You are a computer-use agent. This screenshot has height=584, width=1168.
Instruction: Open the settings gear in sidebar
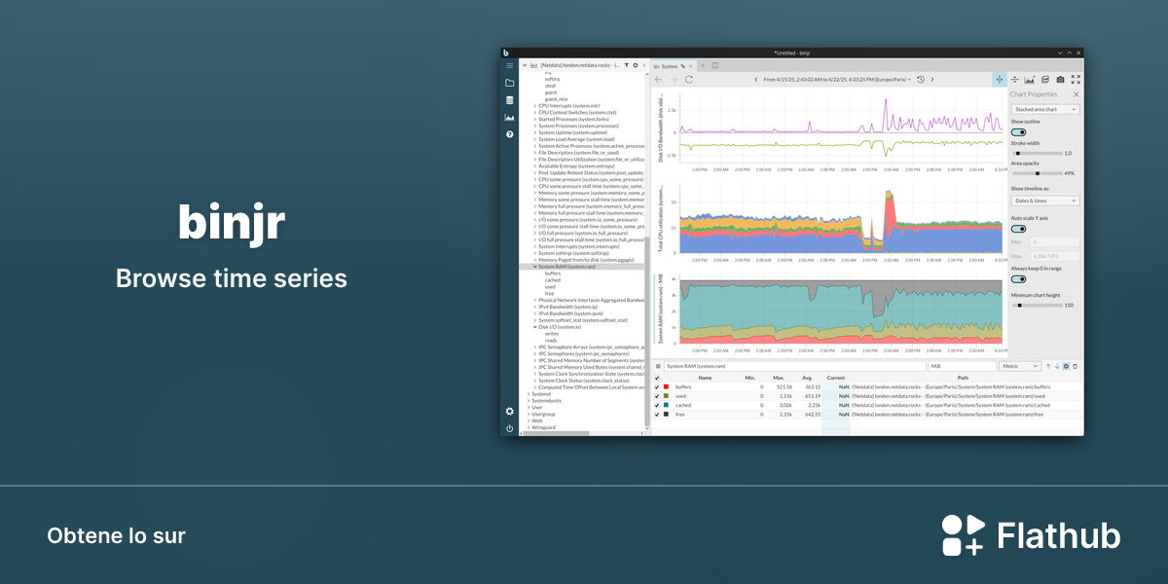click(x=509, y=412)
